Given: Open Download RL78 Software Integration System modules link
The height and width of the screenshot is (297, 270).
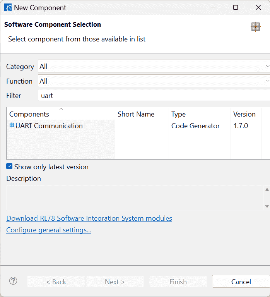Looking at the screenshot, I should (89, 218).
